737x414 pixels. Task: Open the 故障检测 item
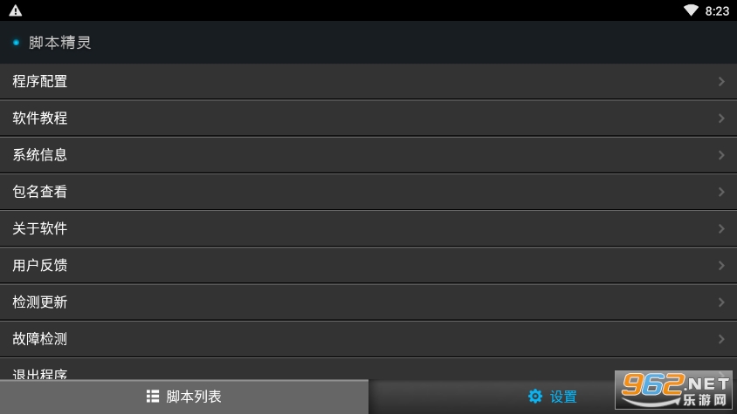click(x=368, y=339)
